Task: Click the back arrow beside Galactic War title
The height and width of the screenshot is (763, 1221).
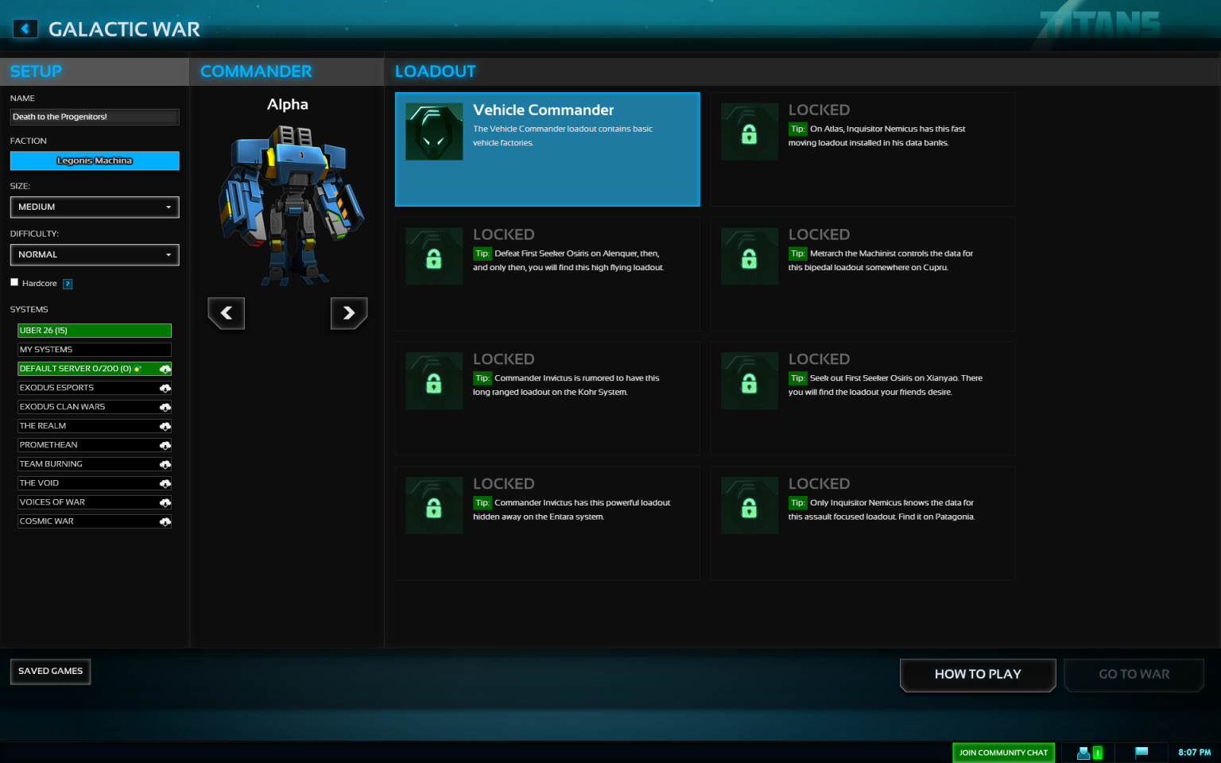Action: [x=25, y=28]
